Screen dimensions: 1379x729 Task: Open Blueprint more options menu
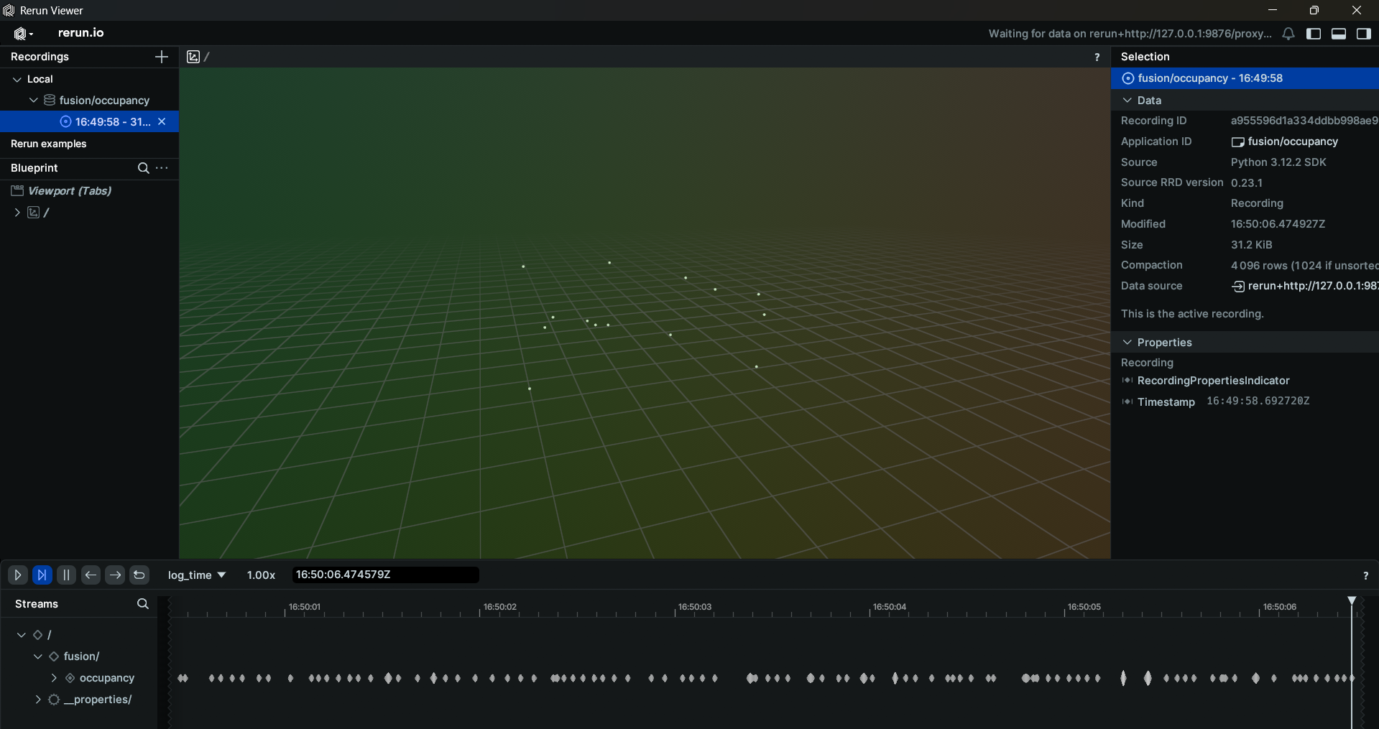[x=162, y=168]
